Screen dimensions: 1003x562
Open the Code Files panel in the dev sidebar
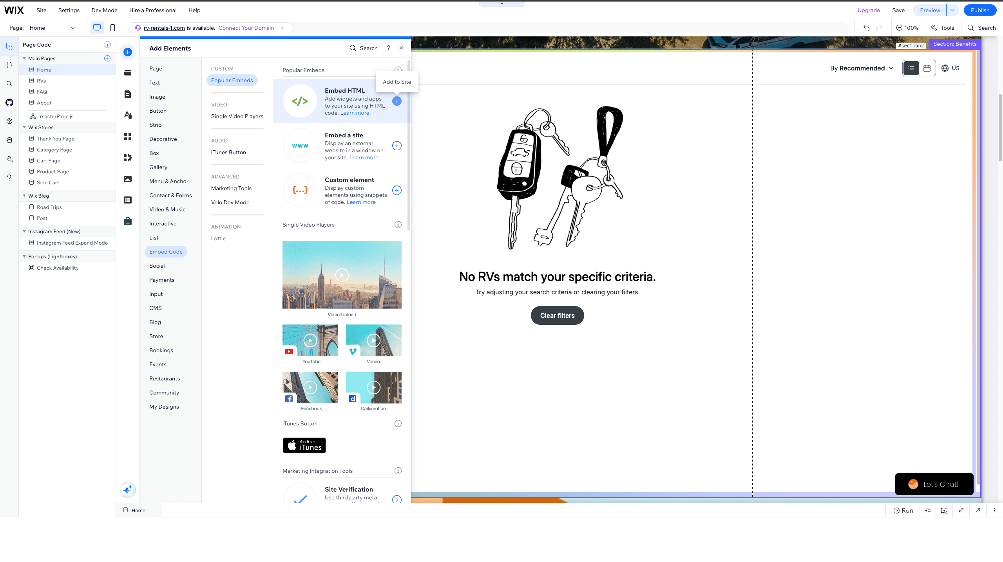click(9, 65)
